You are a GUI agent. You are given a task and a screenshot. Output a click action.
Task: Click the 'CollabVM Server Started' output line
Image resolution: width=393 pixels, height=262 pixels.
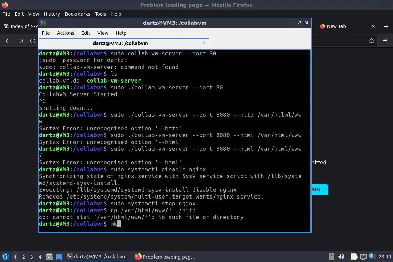[x=78, y=94]
